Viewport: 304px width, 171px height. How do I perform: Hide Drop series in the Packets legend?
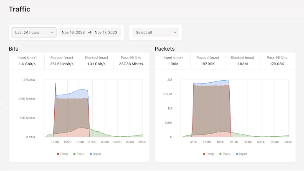pyautogui.click(x=208, y=154)
